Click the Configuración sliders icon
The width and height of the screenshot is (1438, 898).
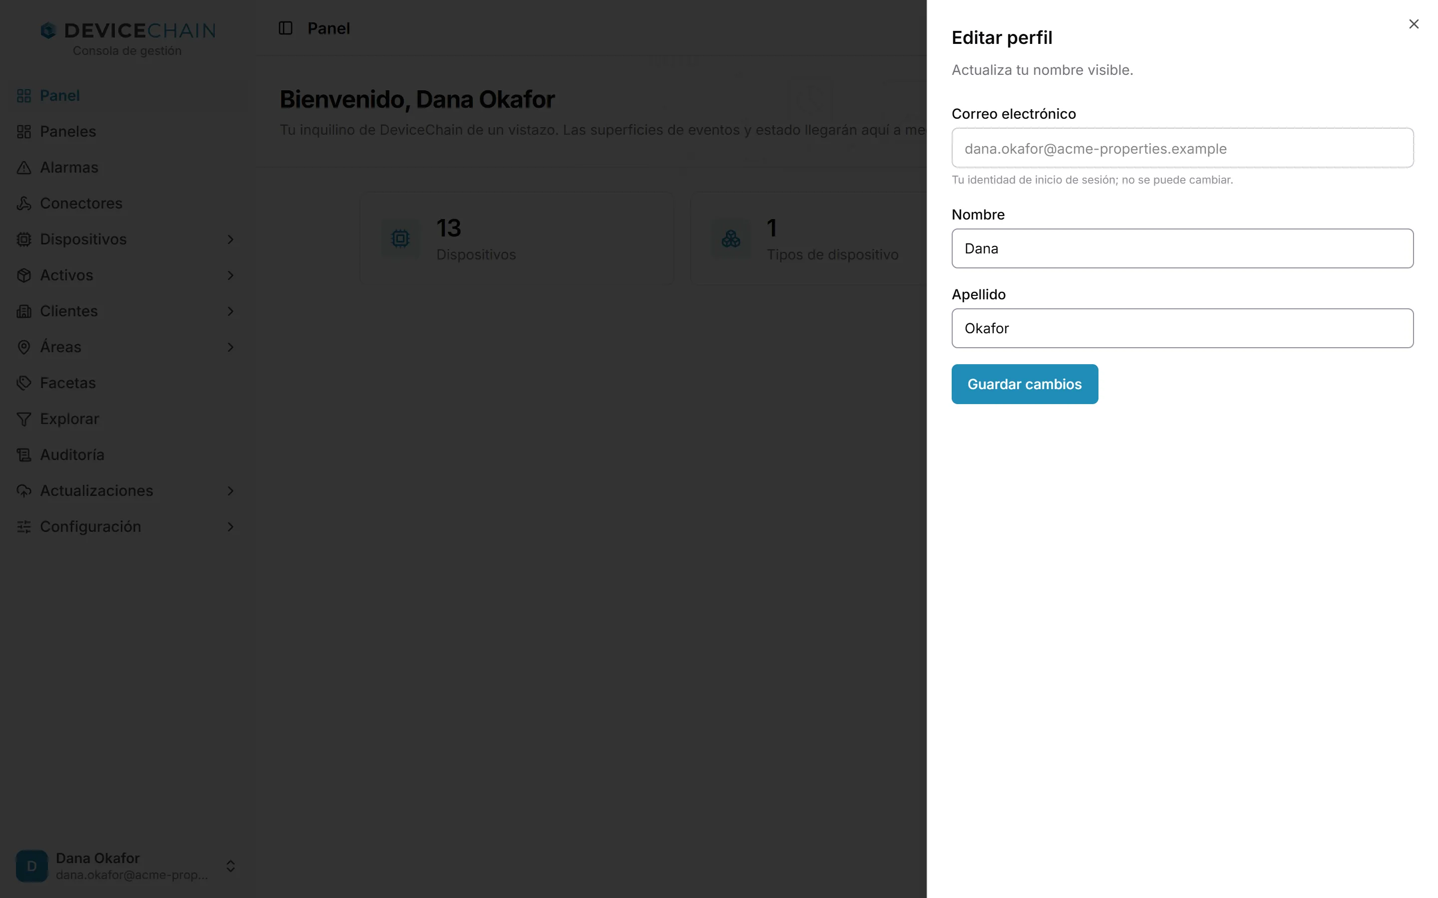click(x=24, y=527)
